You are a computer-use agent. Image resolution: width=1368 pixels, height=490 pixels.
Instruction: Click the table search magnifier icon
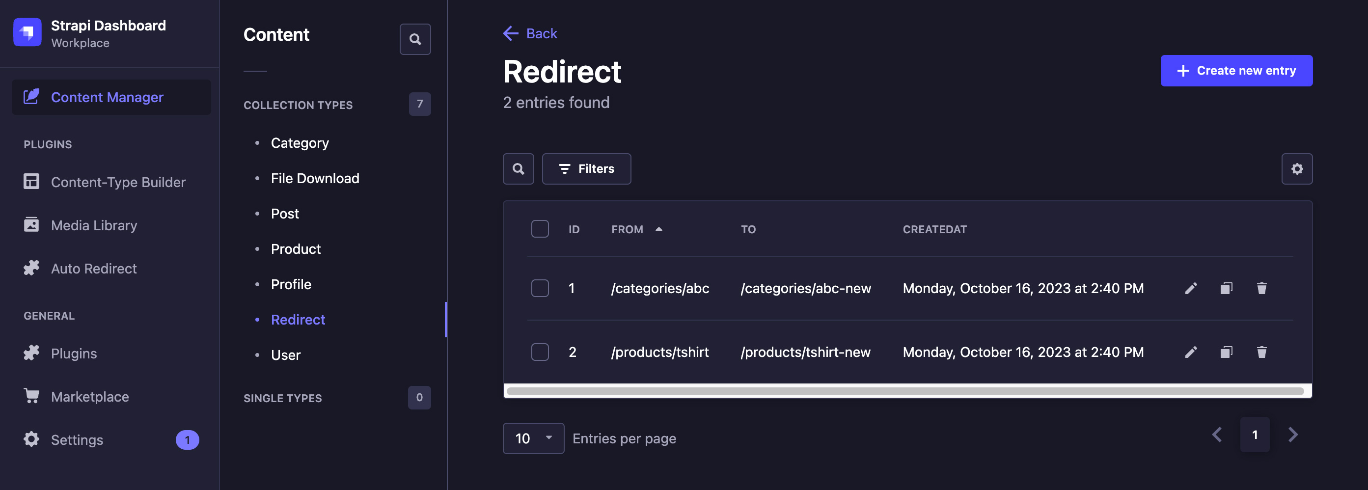[x=519, y=169]
